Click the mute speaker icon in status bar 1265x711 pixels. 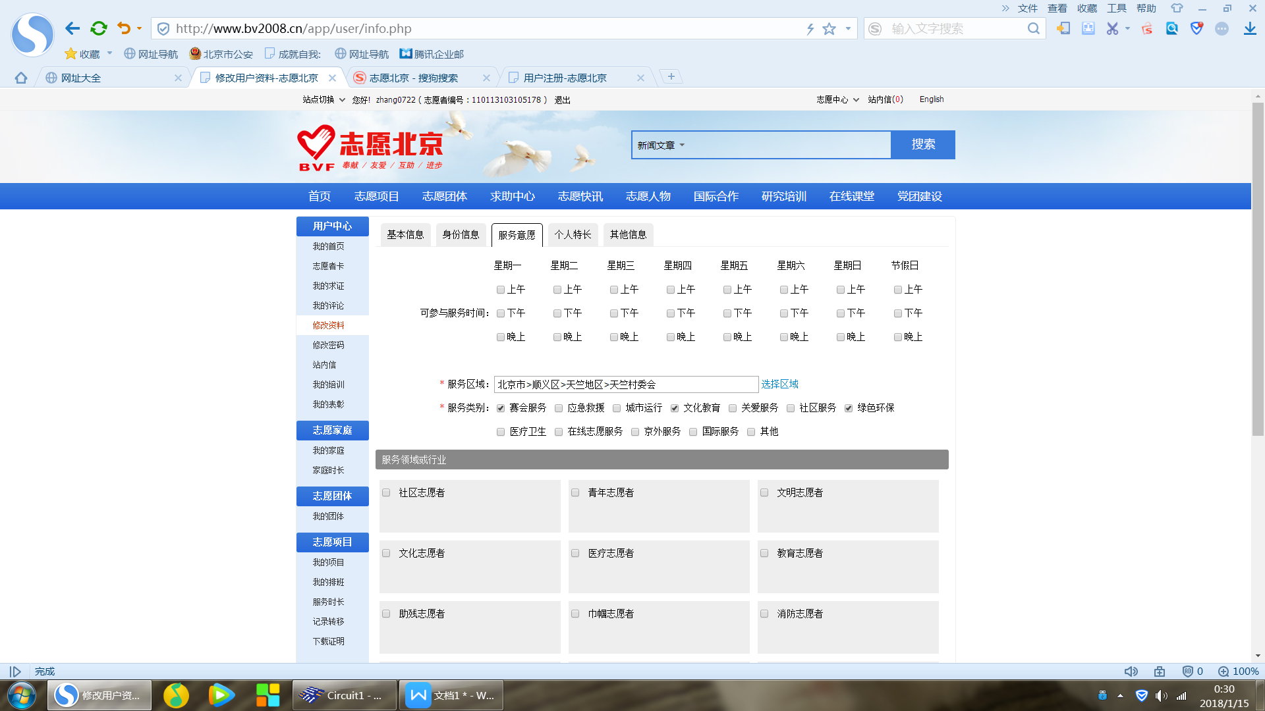[1131, 671]
